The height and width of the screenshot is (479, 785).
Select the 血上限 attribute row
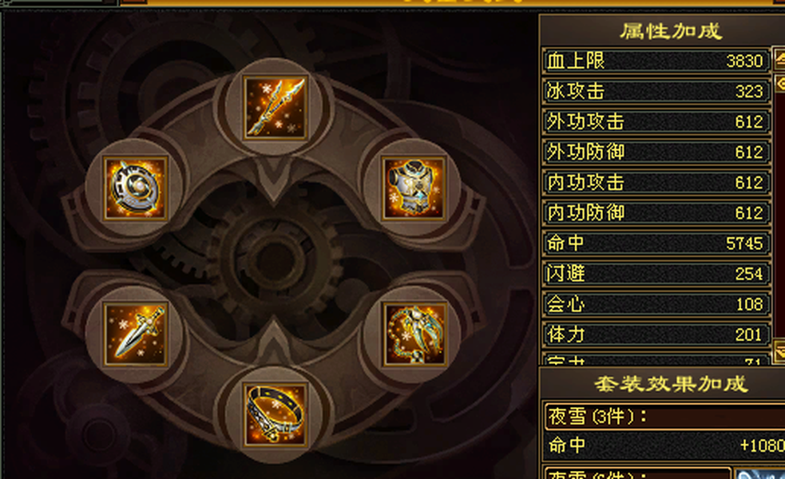pyautogui.click(x=656, y=61)
